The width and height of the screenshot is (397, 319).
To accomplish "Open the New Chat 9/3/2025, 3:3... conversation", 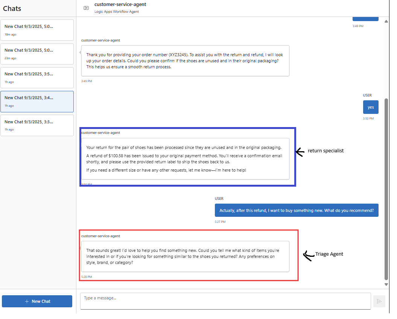I will click(x=37, y=125).
